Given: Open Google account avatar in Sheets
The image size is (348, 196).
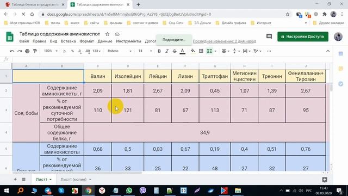Looking at the screenshot, I should point(338,36).
